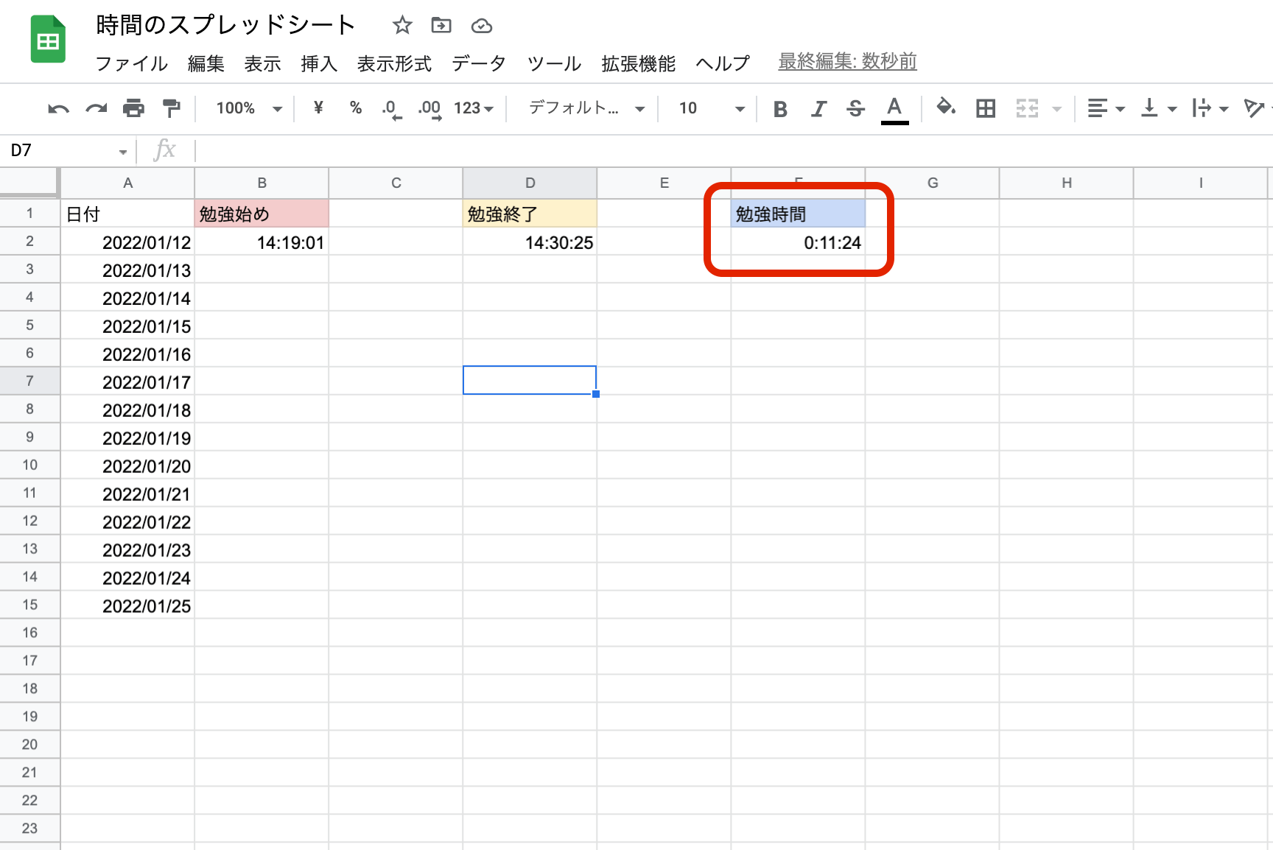Open the ツール menu
The height and width of the screenshot is (850, 1273).
tap(554, 63)
